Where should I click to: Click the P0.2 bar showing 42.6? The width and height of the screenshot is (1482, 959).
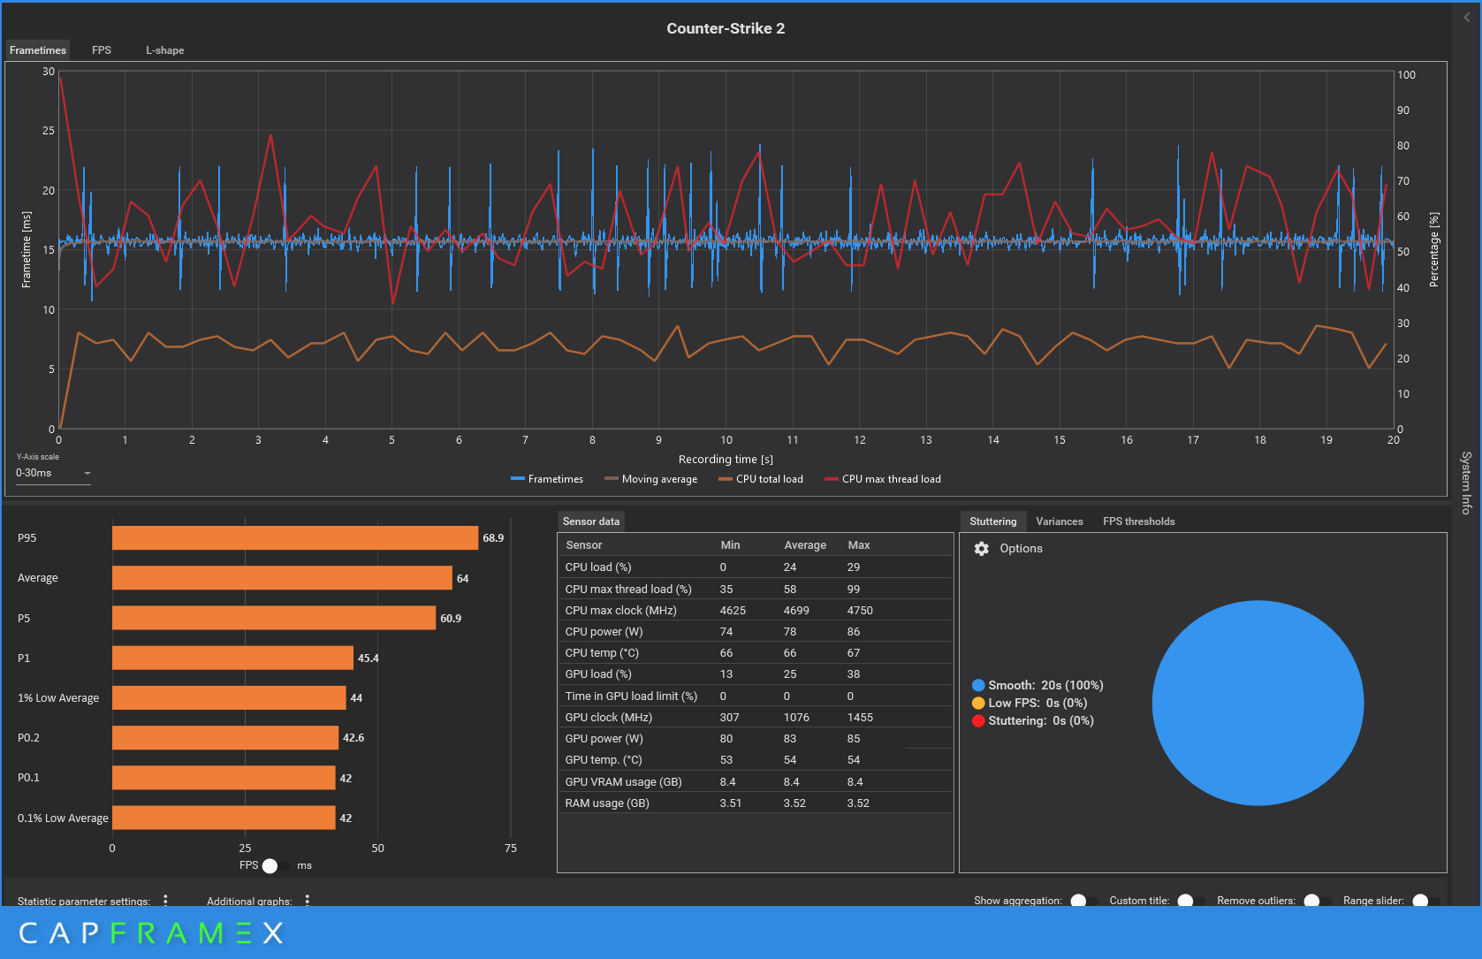(x=225, y=738)
